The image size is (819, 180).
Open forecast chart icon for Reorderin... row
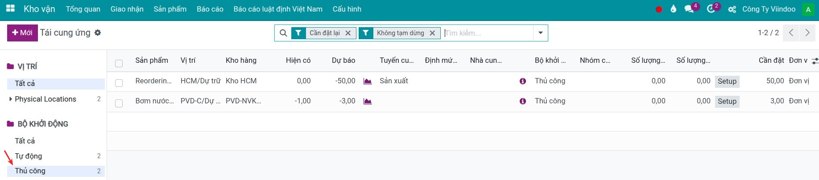[x=368, y=81]
